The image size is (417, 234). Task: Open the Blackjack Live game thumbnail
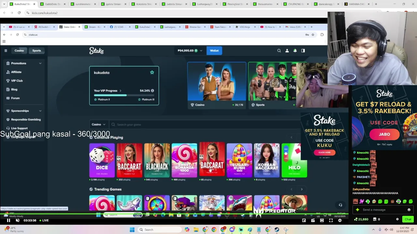click(157, 160)
